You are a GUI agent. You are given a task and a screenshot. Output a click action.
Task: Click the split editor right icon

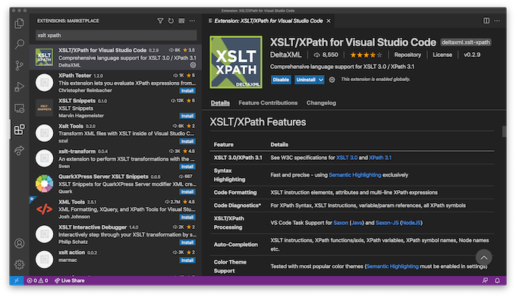pos(486,20)
